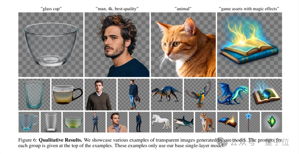Screen dimensions: 299x154
Task: Click the "game assets with magic effects" label
Action: click(249, 9)
